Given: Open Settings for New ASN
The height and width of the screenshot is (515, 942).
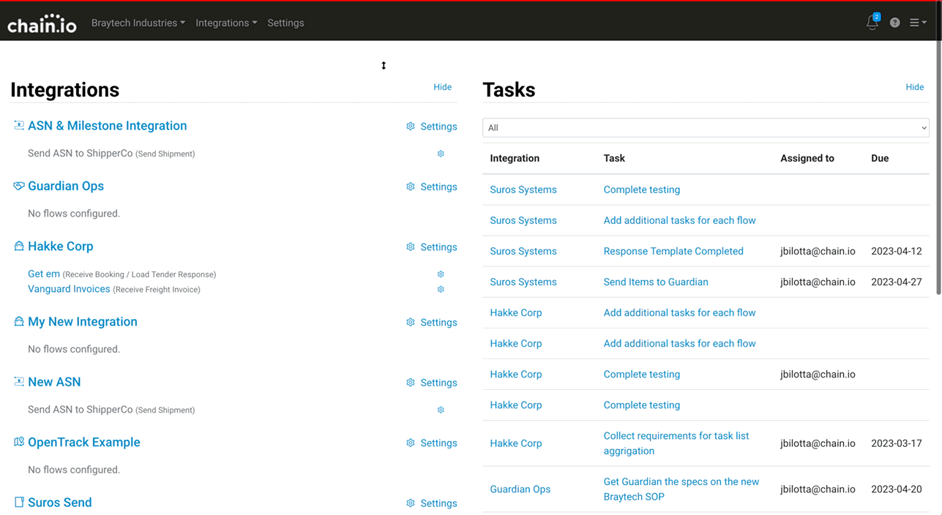Looking at the screenshot, I should tap(438, 383).
